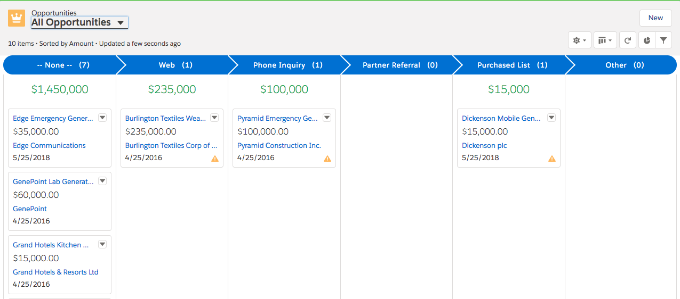Open actions menu for Pyramid Emergency card
Viewport: 680px width, 299px height.
coord(327,118)
